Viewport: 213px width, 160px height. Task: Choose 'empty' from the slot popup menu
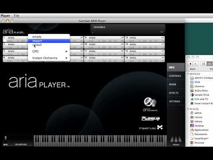tap(49, 36)
